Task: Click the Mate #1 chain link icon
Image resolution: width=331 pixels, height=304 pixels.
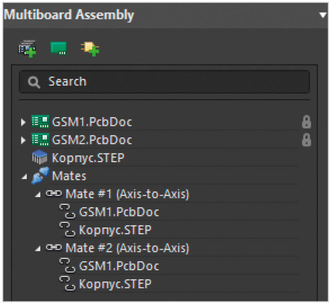Action: point(54,195)
